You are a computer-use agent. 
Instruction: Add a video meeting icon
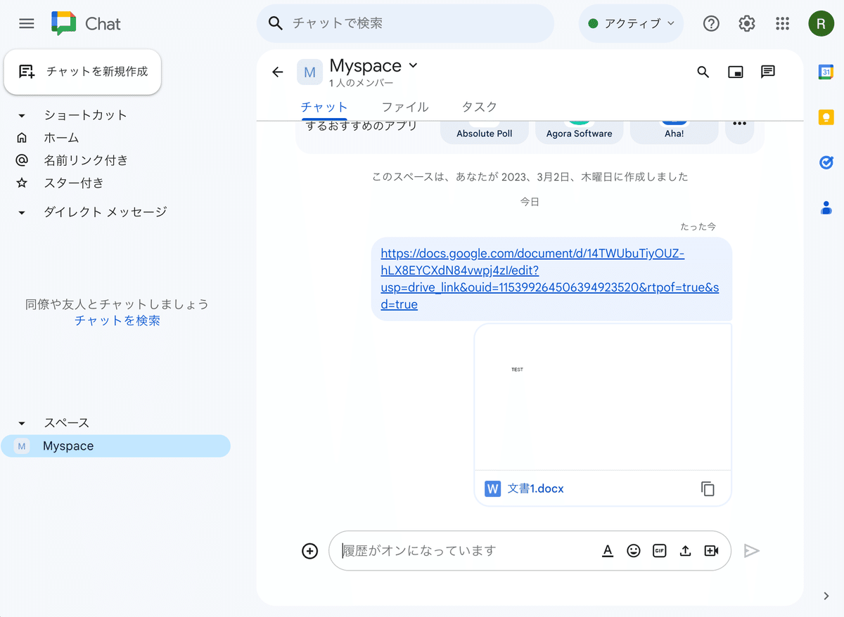point(711,551)
